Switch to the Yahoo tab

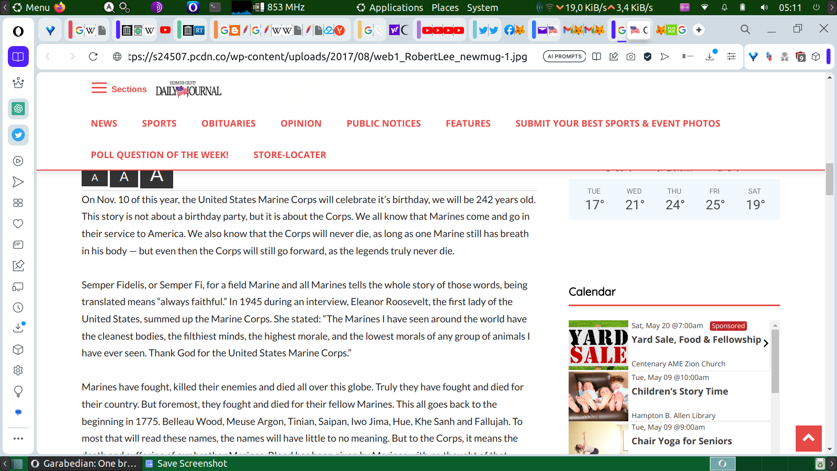click(x=394, y=30)
